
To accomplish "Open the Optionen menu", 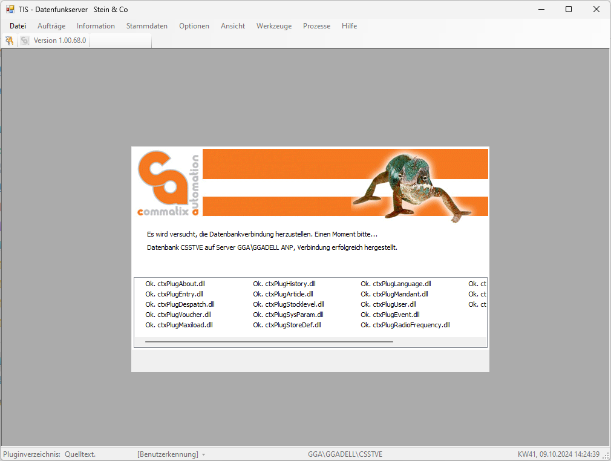I will [194, 26].
